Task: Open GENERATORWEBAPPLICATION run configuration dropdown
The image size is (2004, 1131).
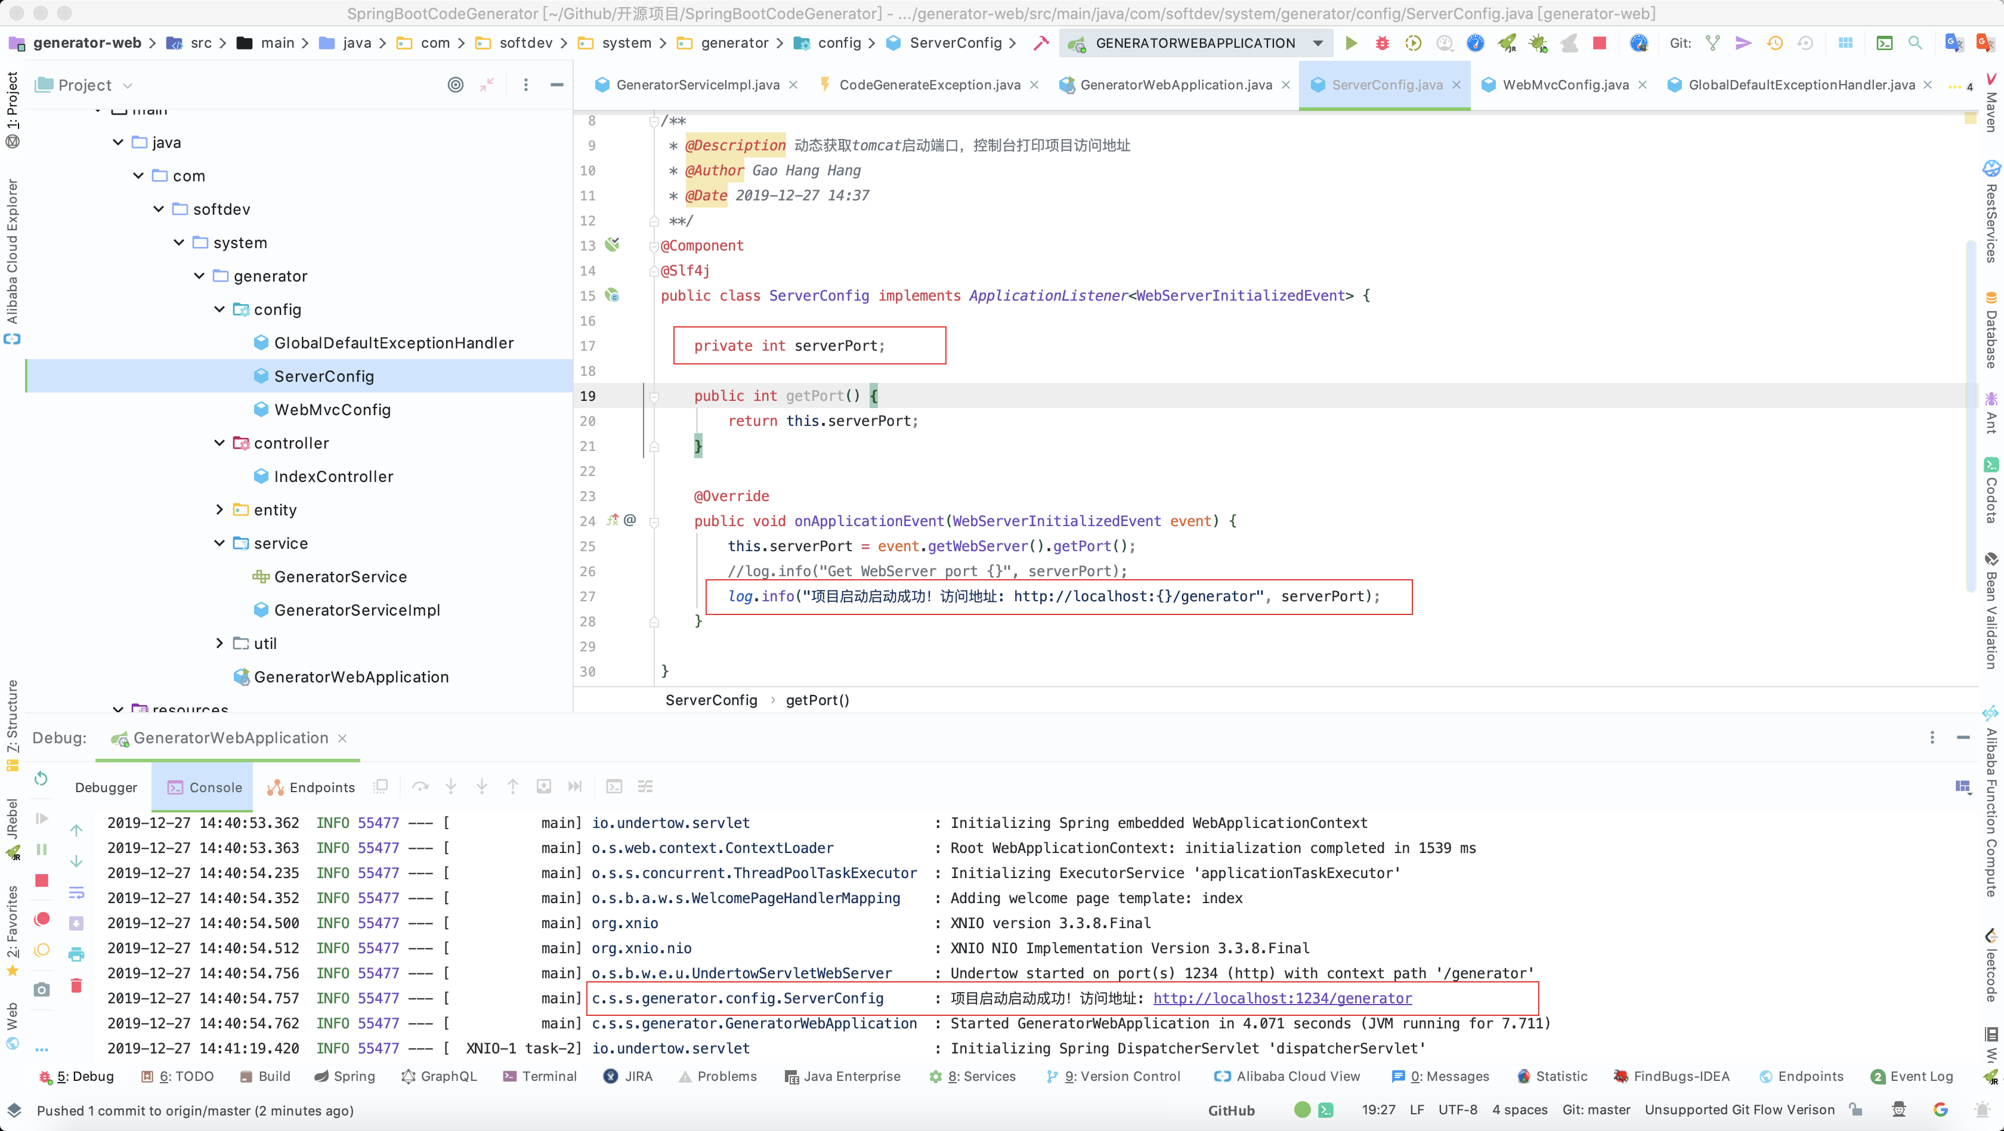Action: coord(1318,44)
